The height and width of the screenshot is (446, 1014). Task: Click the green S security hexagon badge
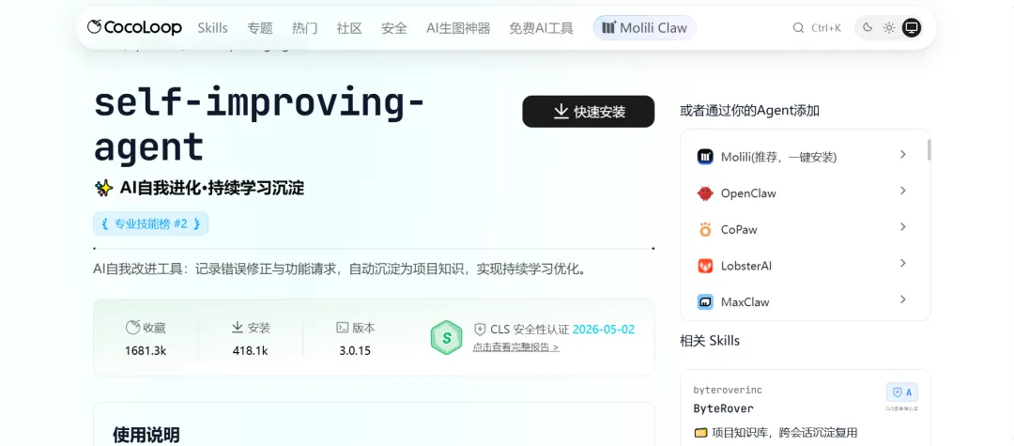[446, 337]
